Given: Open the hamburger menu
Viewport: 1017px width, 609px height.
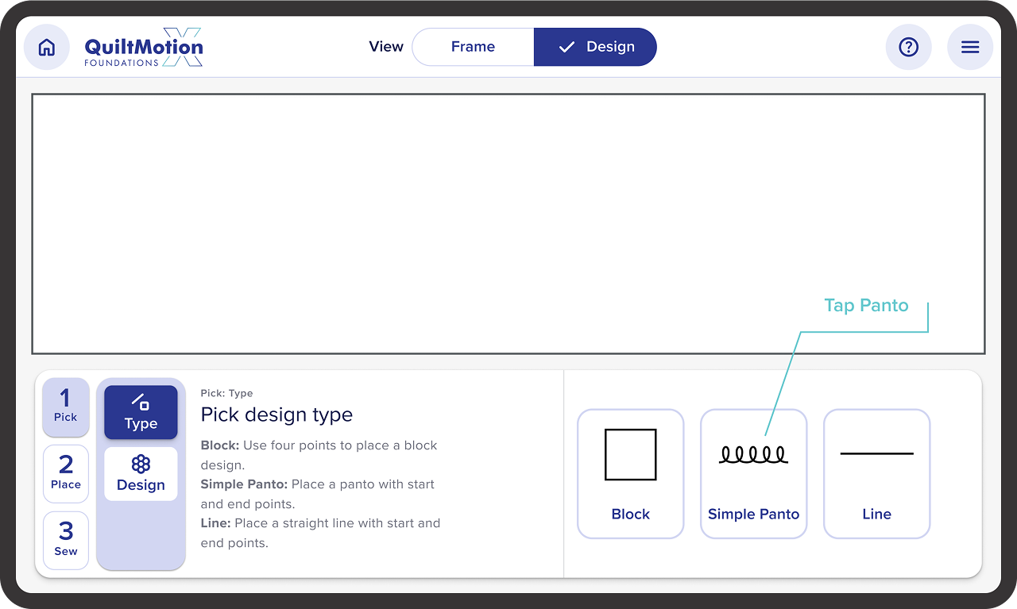Looking at the screenshot, I should (x=970, y=48).
